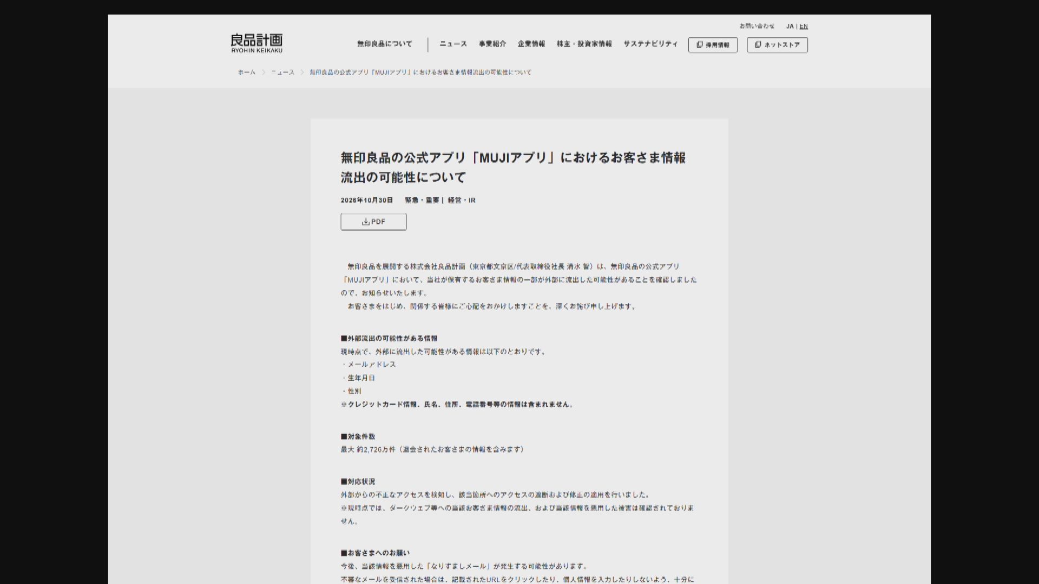Click the ■お客さまへのお願い heading
Image resolution: width=1039 pixels, height=584 pixels.
point(376,553)
